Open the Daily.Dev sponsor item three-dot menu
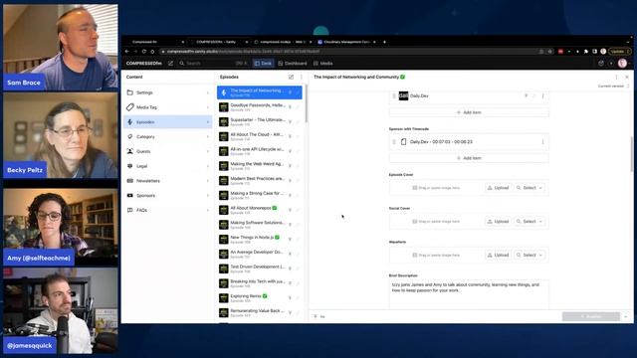Screen dimensions: 637x358 coord(542,96)
